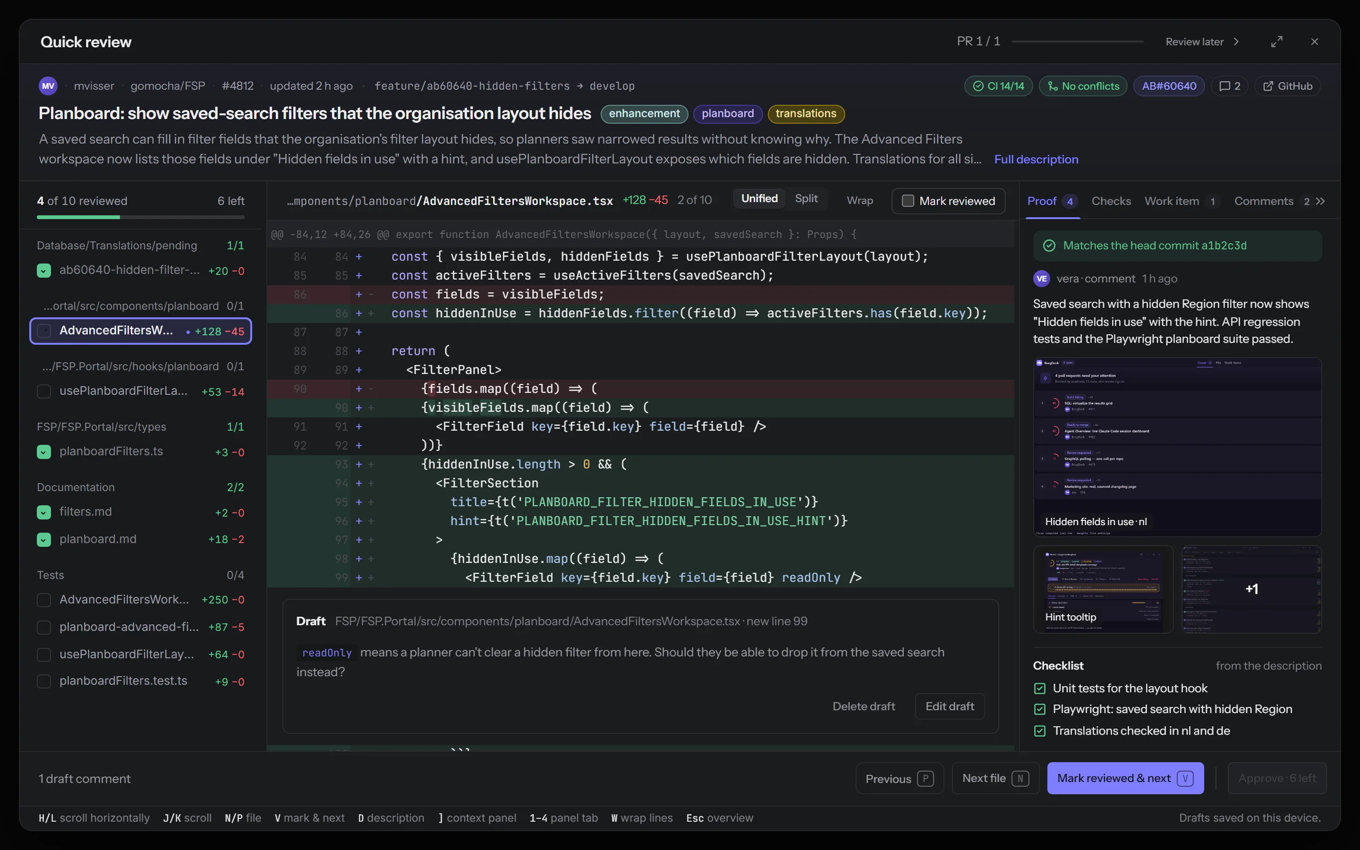The height and width of the screenshot is (850, 1360).
Task: Open the pull request on GitHub
Action: 1287,86
